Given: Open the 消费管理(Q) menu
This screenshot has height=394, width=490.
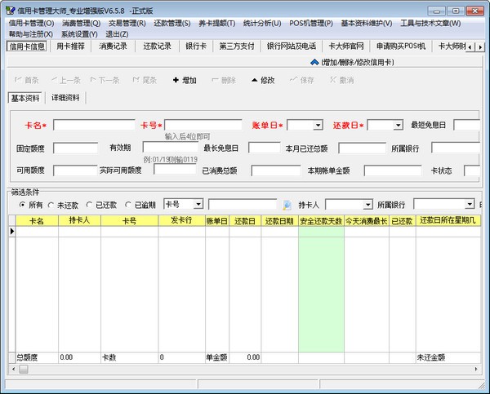Looking at the screenshot, I should pos(81,23).
